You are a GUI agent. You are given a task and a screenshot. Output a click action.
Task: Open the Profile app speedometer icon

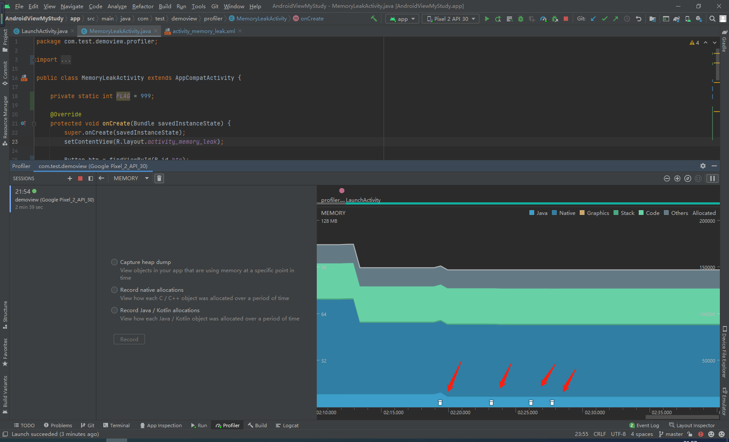[x=543, y=19]
